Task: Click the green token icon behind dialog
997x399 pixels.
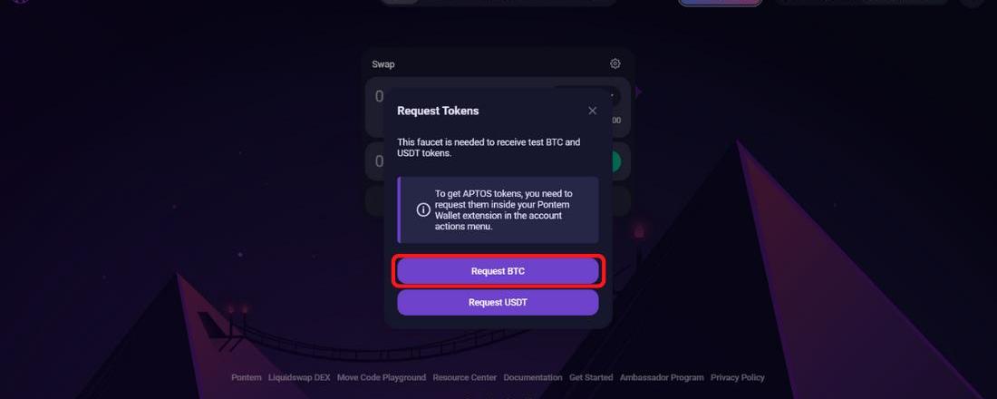Action: [615, 161]
